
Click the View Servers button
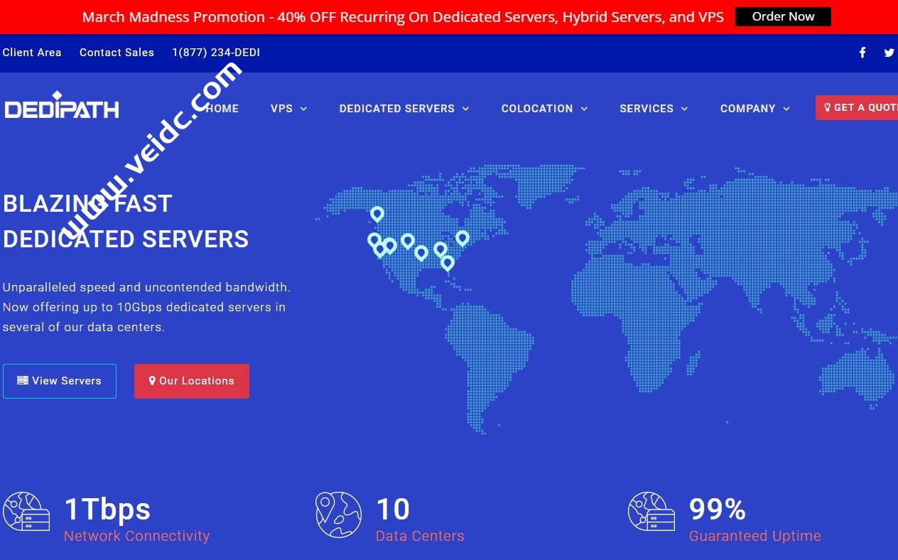coord(60,381)
